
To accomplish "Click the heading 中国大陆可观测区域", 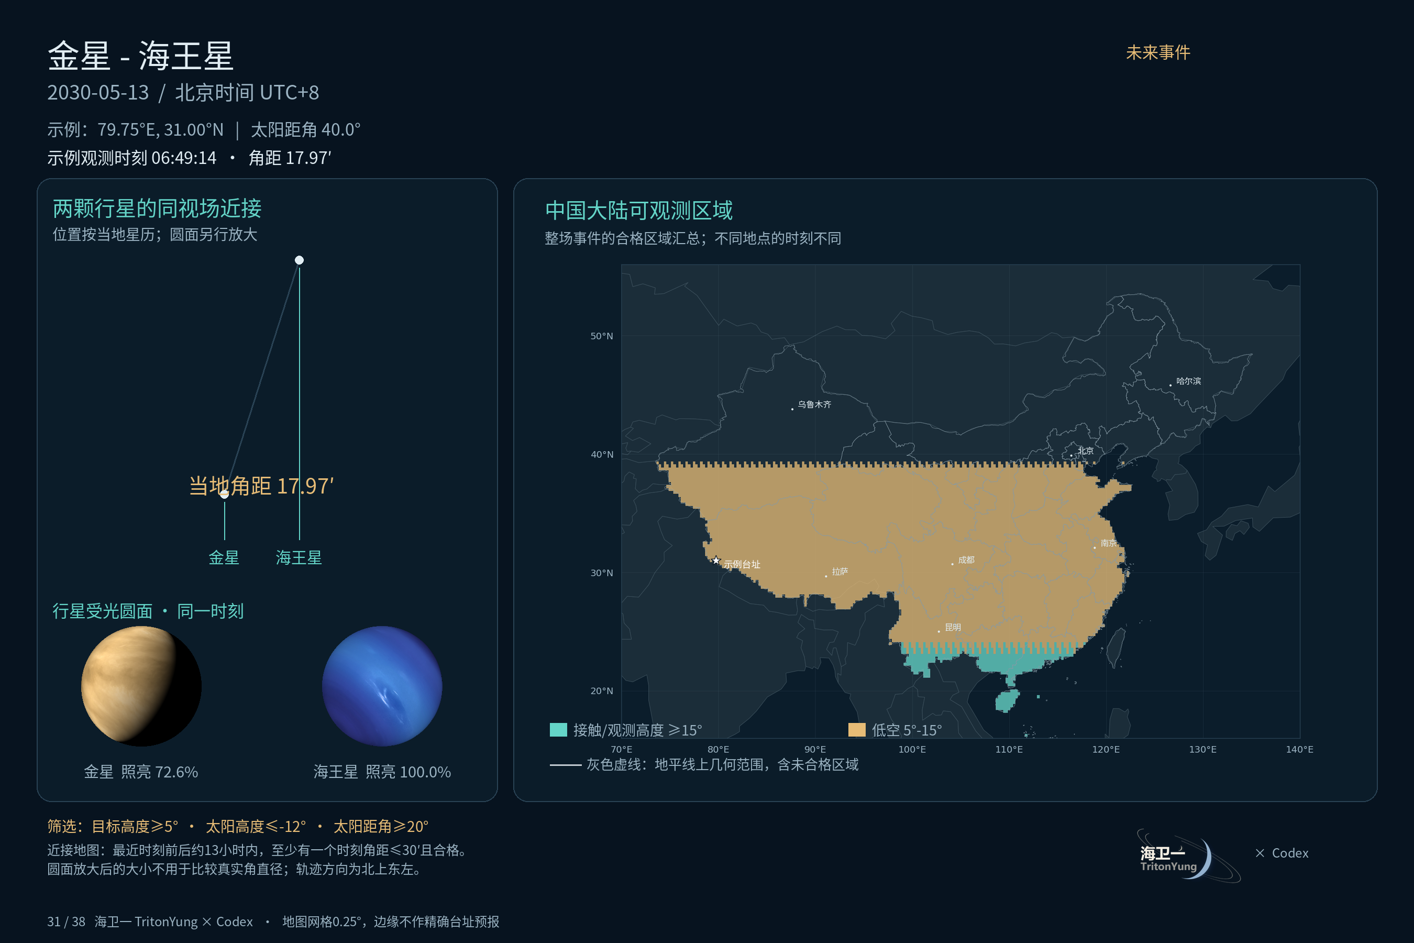I will coord(639,211).
